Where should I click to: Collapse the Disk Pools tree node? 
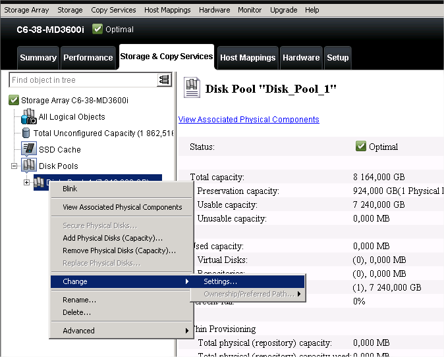pyautogui.click(x=14, y=166)
